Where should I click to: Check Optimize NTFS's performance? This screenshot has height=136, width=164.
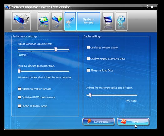click(19, 97)
